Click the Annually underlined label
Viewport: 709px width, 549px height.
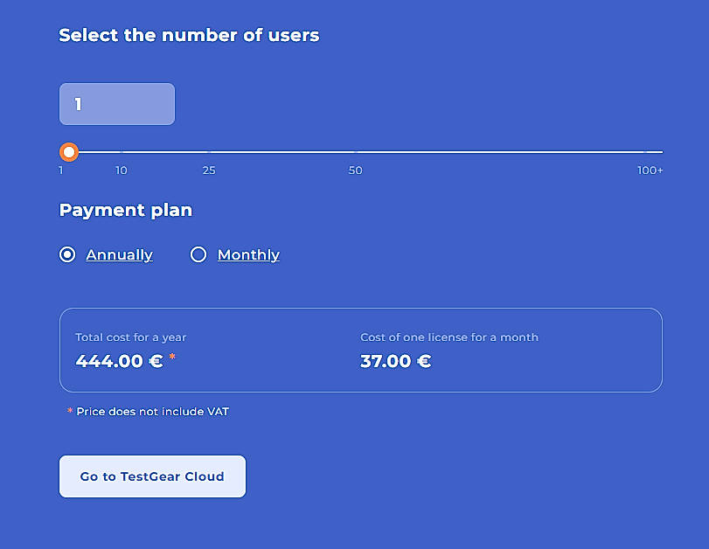click(119, 254)
